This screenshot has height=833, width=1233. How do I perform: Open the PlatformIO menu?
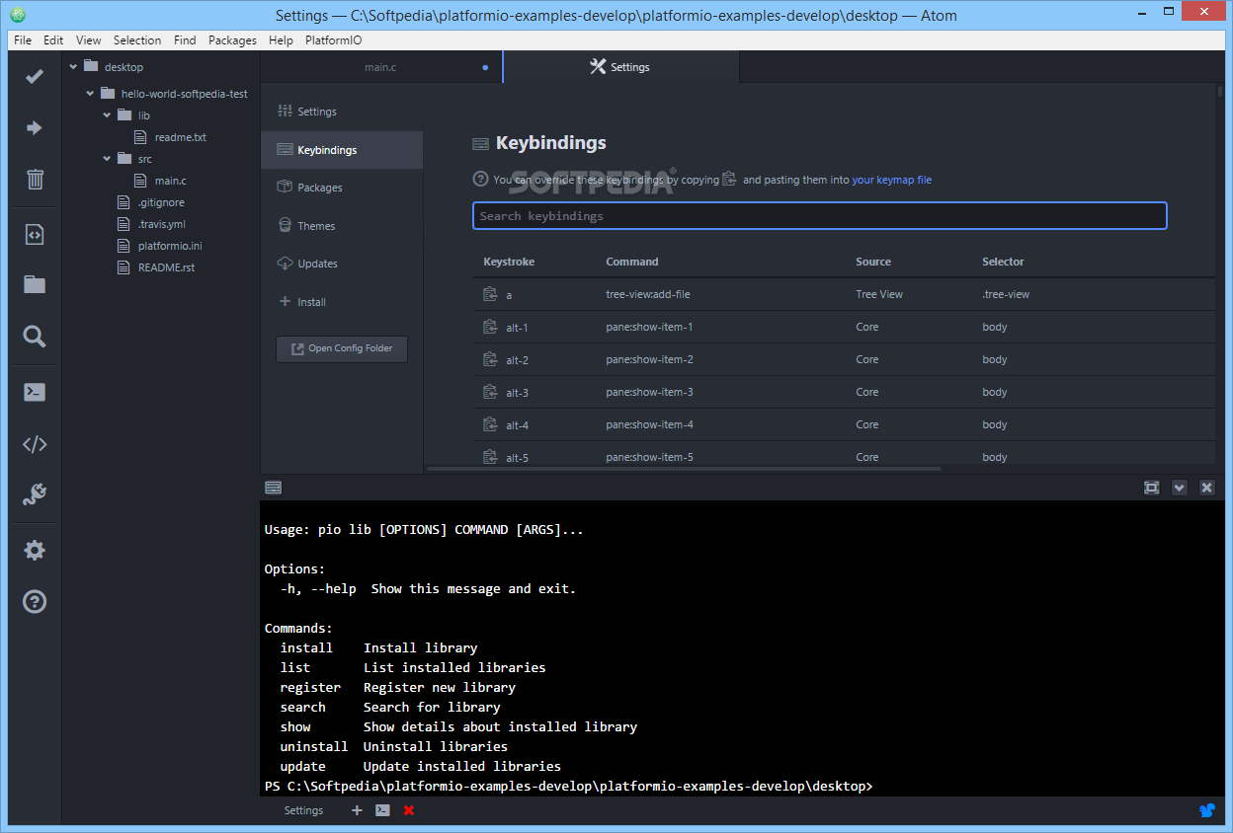(333, 40)
